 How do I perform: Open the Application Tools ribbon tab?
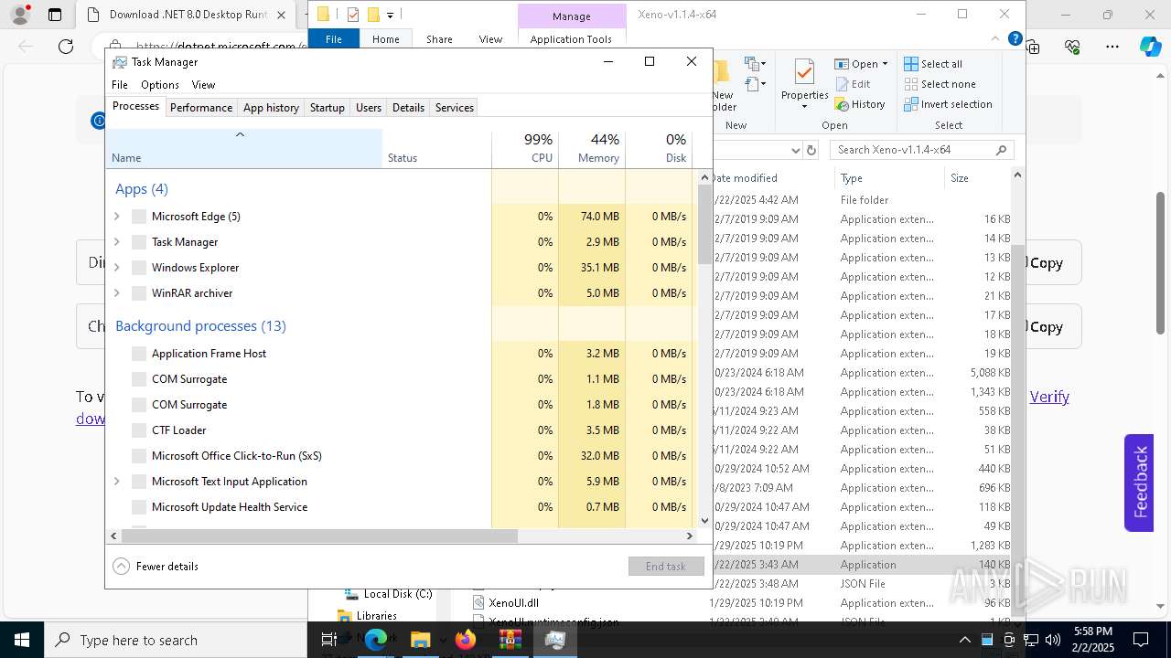coord(571,39)
